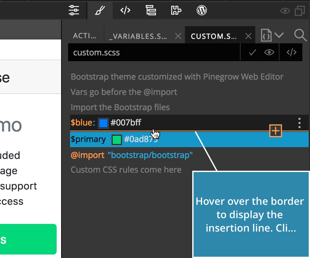Edit the #007bff value
310x258 pixels.
click(126, 123)
